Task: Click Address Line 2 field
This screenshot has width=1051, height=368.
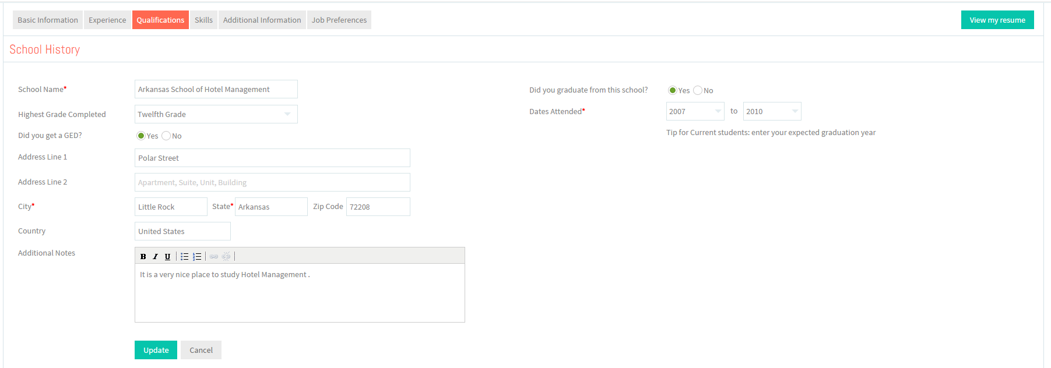Action: [272, 182]
